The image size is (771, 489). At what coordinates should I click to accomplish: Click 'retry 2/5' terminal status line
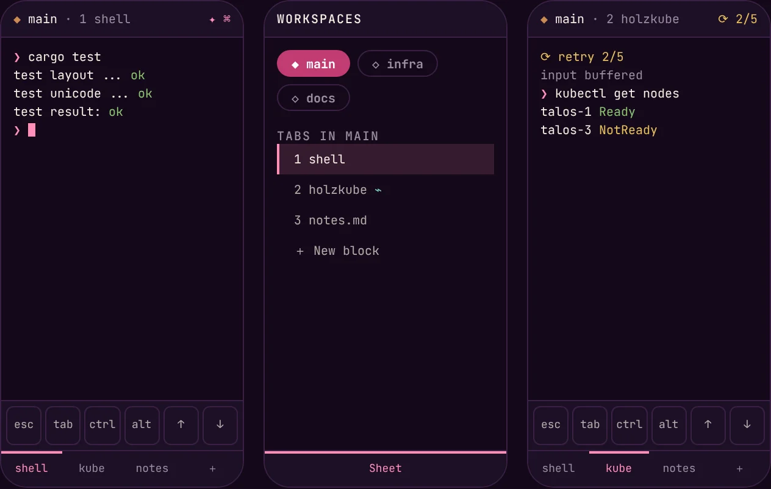tap(582, 57)
